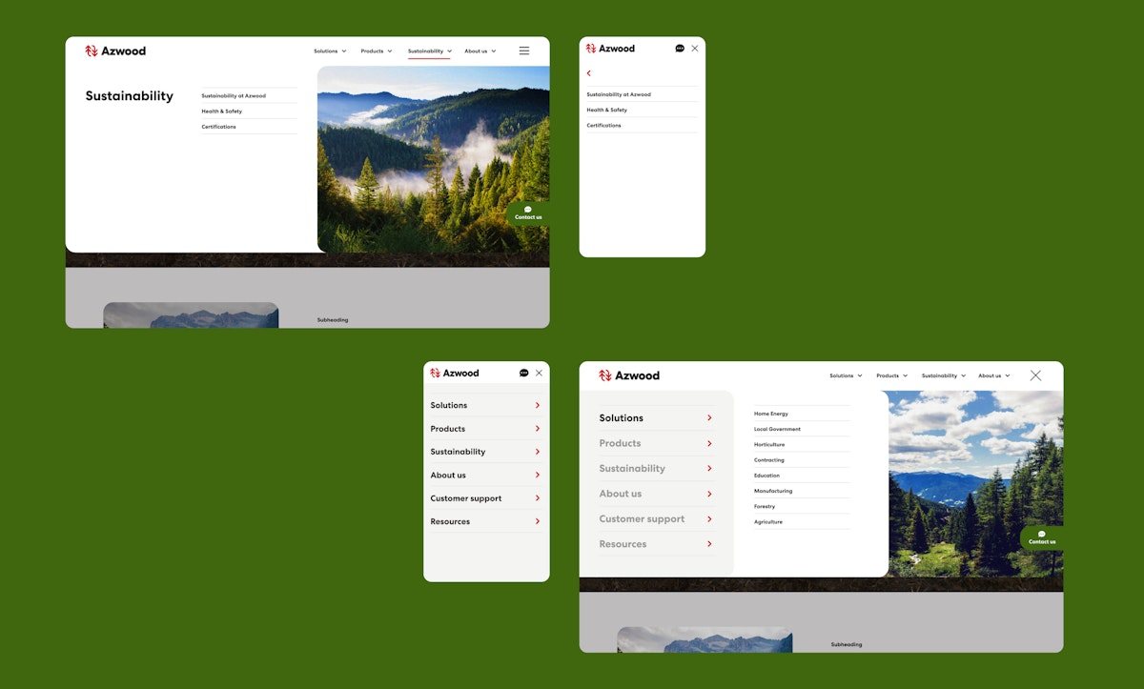Expand Solutions dropdown in the bottom-right desktop nav
The image size is (1144, 689).
click(x=844, y=376)
